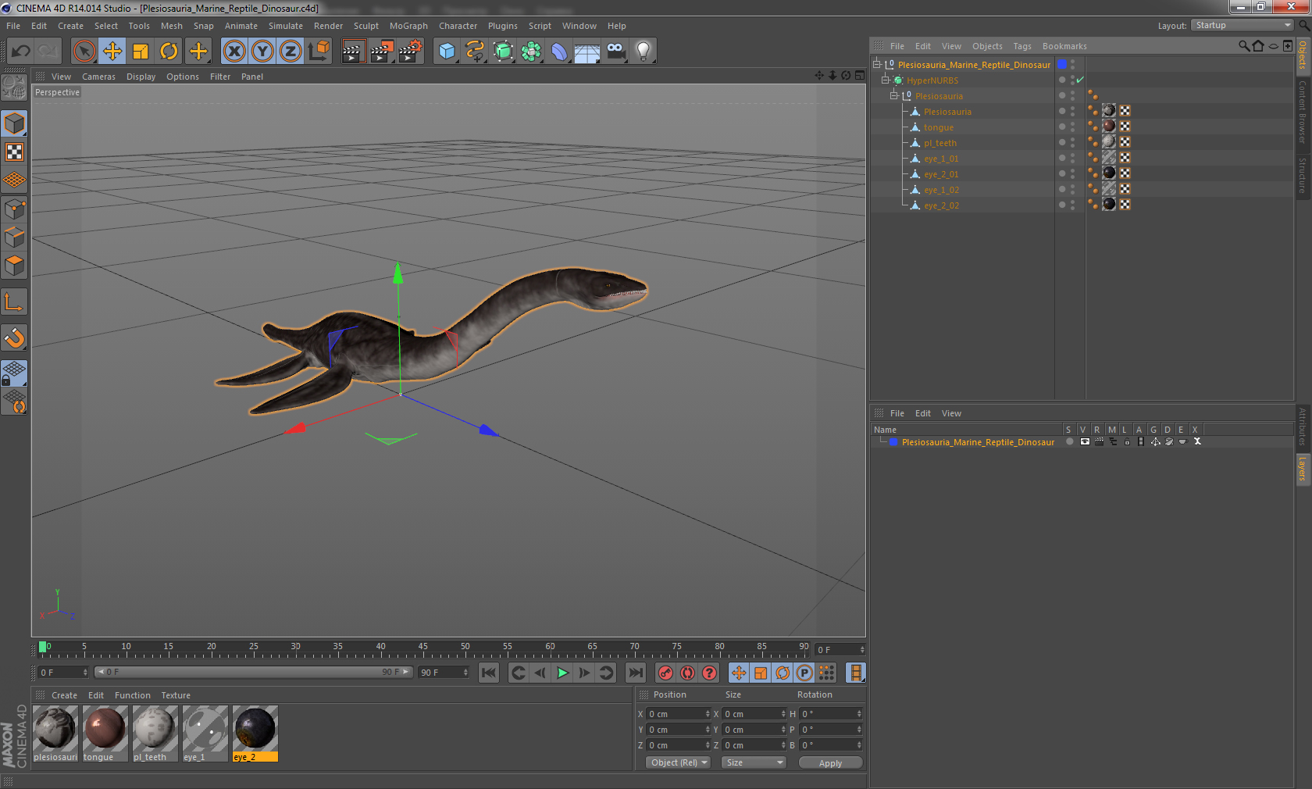Select the tongue material swatch
Screen dimensions: 1312x789
tap(105, 729)
